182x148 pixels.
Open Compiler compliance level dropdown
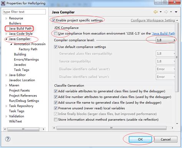[165, 40]
